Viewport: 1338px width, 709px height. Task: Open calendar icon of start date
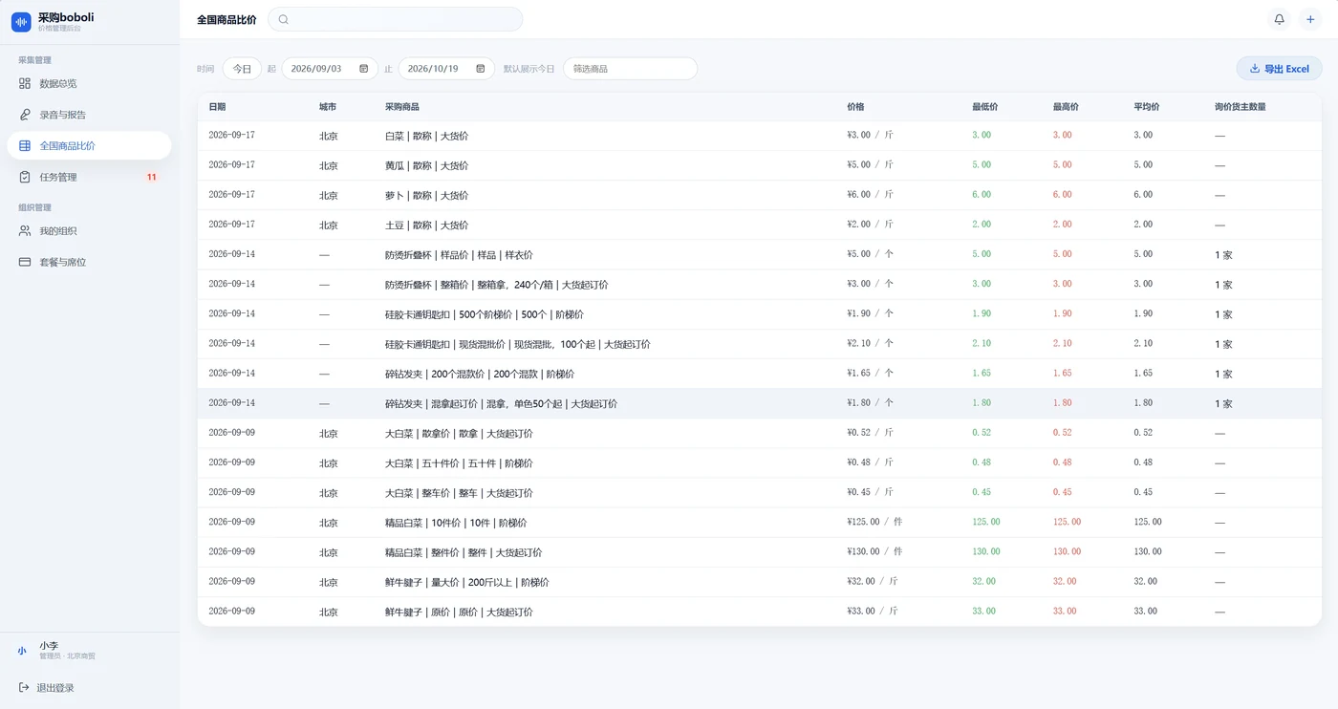tap(363, 69)
